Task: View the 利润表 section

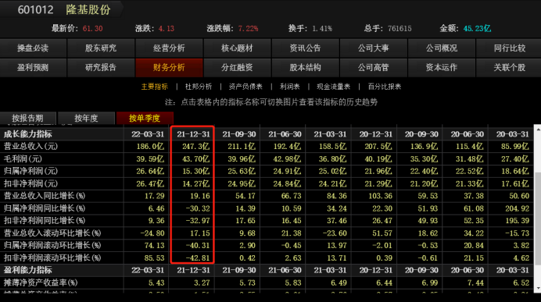Action: pyautogui.click(x=290, y=87)
